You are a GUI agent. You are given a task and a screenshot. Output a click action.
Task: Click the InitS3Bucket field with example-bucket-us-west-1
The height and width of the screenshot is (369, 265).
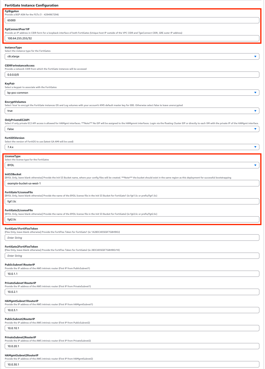click(132, 183)
